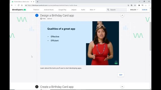This screenshot has width=161, height=90.
Task: Click the padlock site info icon
Action: click(26, 5)
